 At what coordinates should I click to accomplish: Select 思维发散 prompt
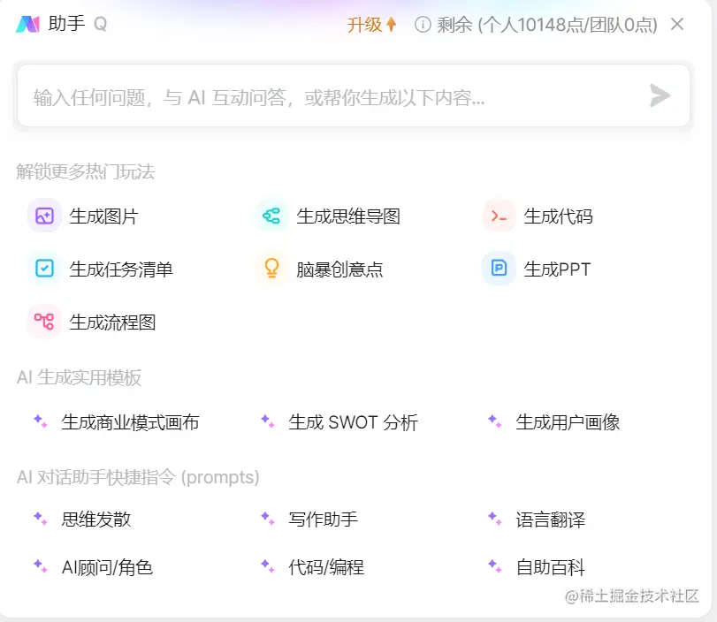(96, 520)
